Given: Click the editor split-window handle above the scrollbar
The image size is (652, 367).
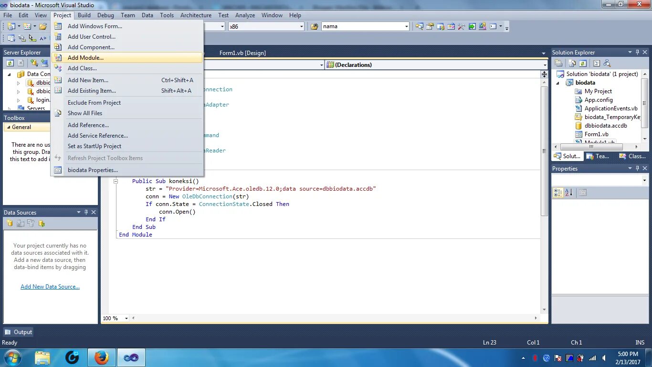Looking at the screenshot, I should pyautogui.click(x=544, y=74).
